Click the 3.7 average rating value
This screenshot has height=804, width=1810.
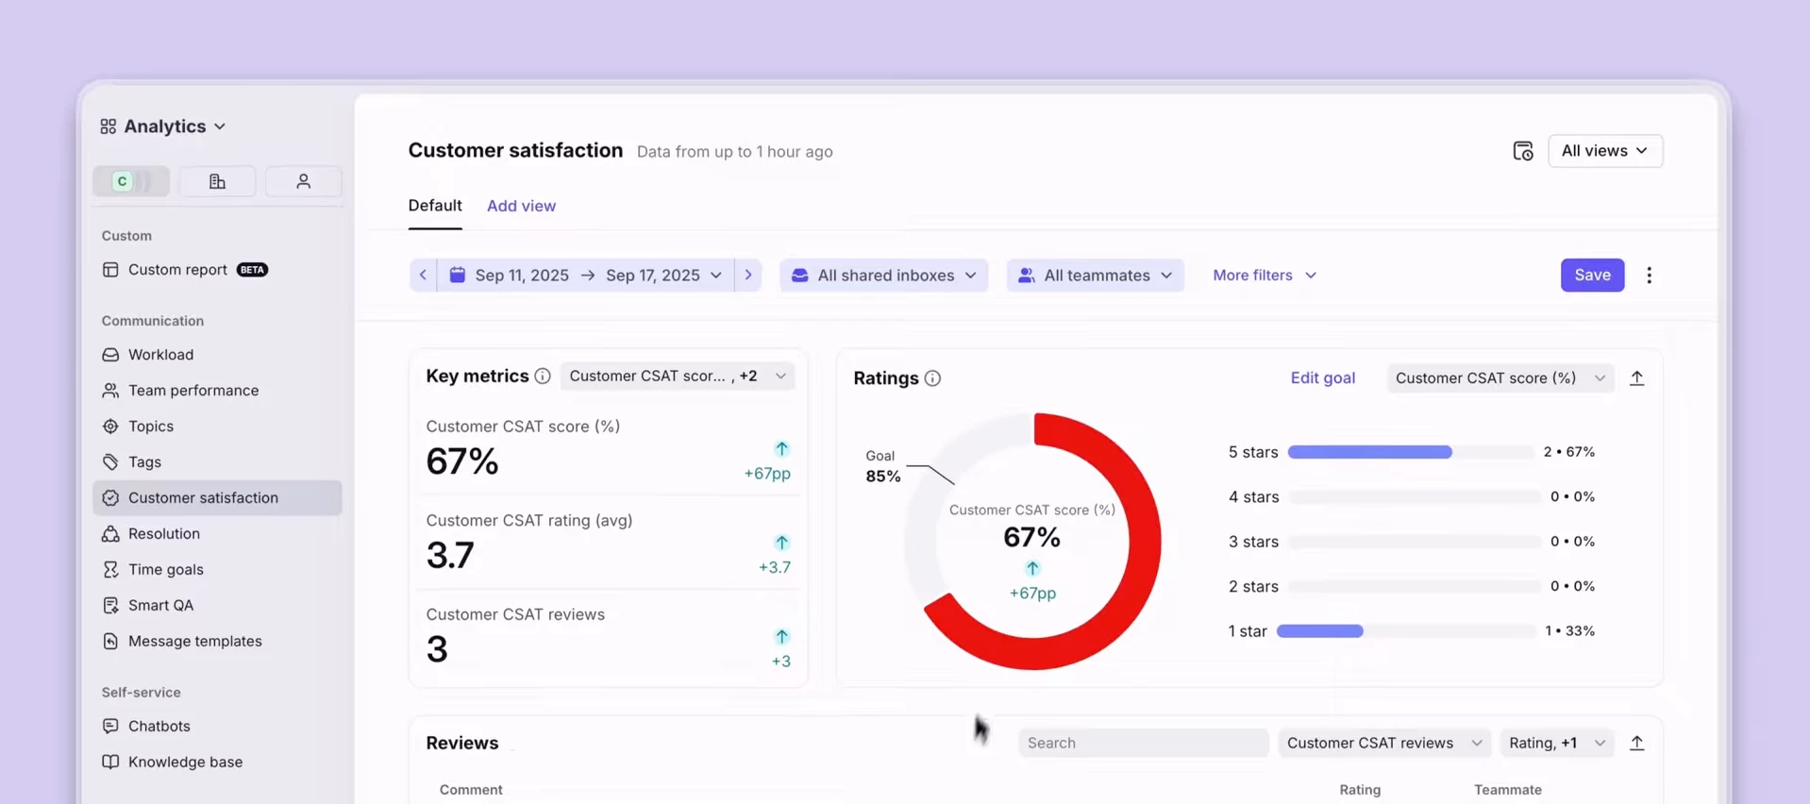[x=450, y=555]
